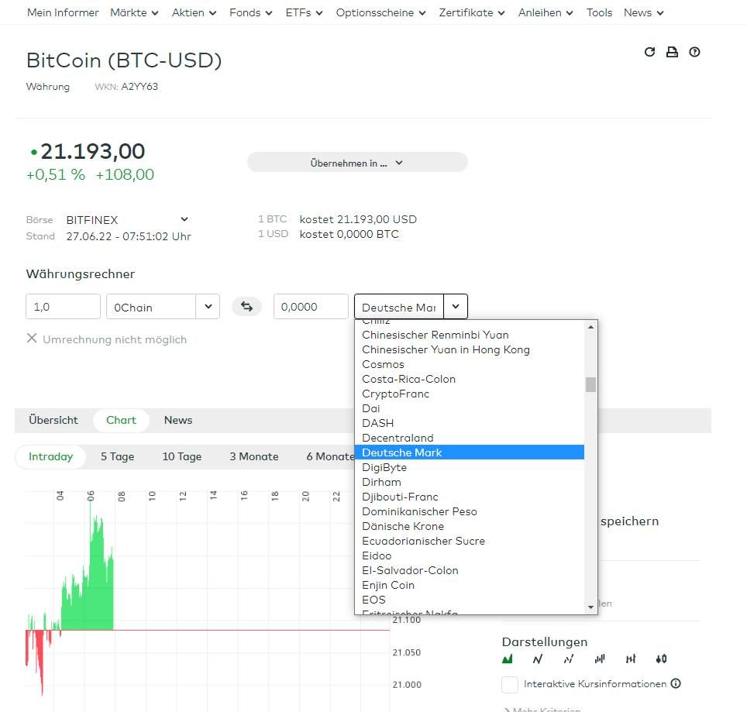Swap currencies with the exchange arrows button
This screenshot has height=712, width=747.
(x=246, y=307)
